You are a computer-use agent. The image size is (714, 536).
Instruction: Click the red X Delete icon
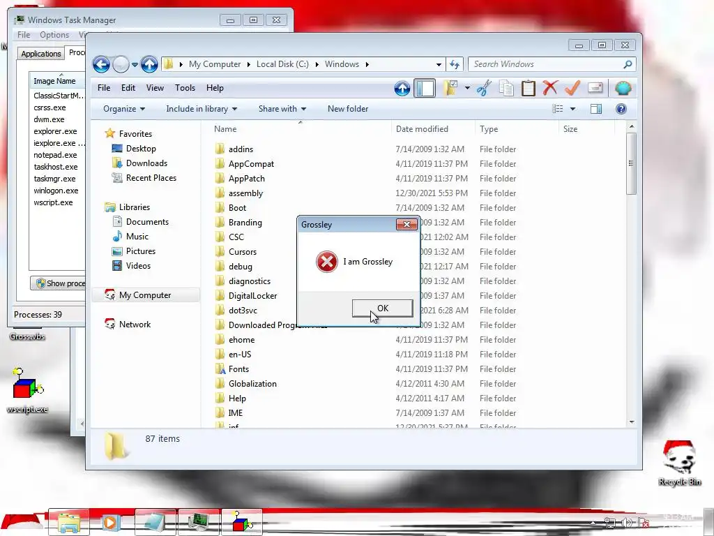point(550,87)
